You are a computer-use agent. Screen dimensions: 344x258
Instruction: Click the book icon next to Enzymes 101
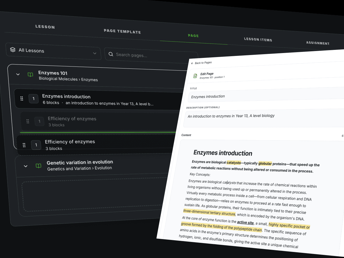tap(30, 75)
